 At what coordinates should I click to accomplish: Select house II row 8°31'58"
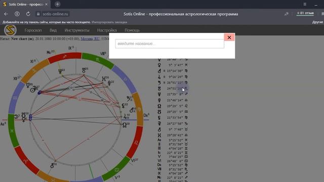click(173, 144)
